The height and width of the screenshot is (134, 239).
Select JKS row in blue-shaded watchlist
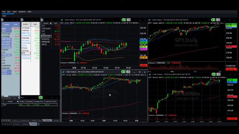click(x=10, y=63)
